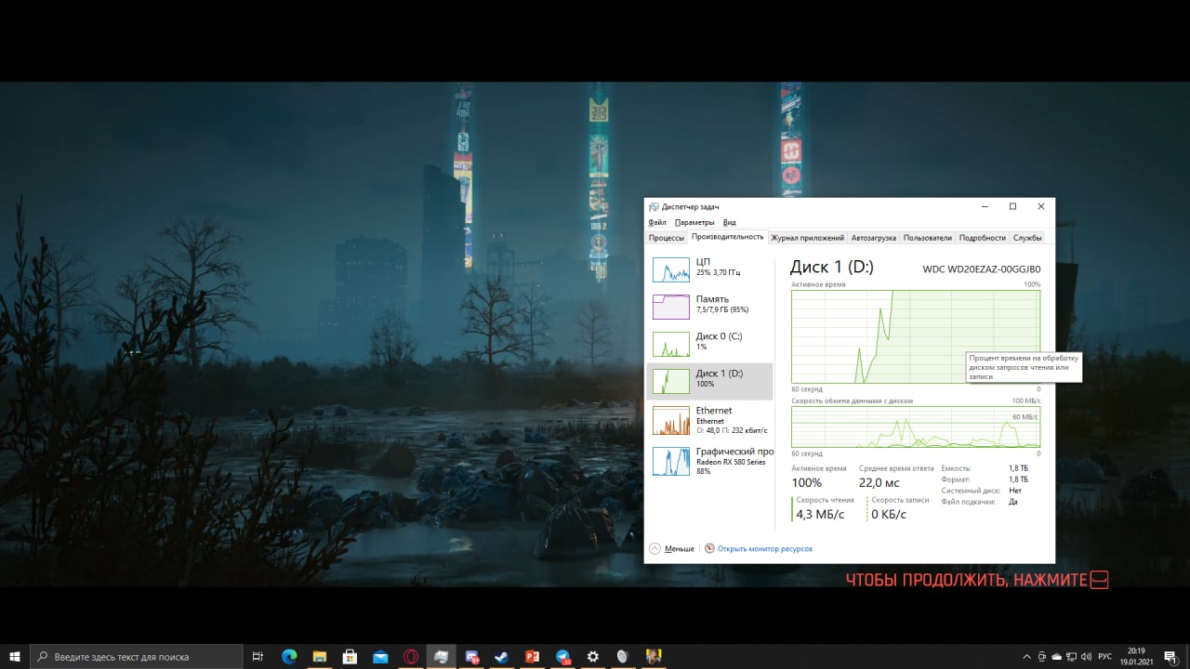Show hidden system tray icons
1190x669 pixels.
click(1026, 656)
